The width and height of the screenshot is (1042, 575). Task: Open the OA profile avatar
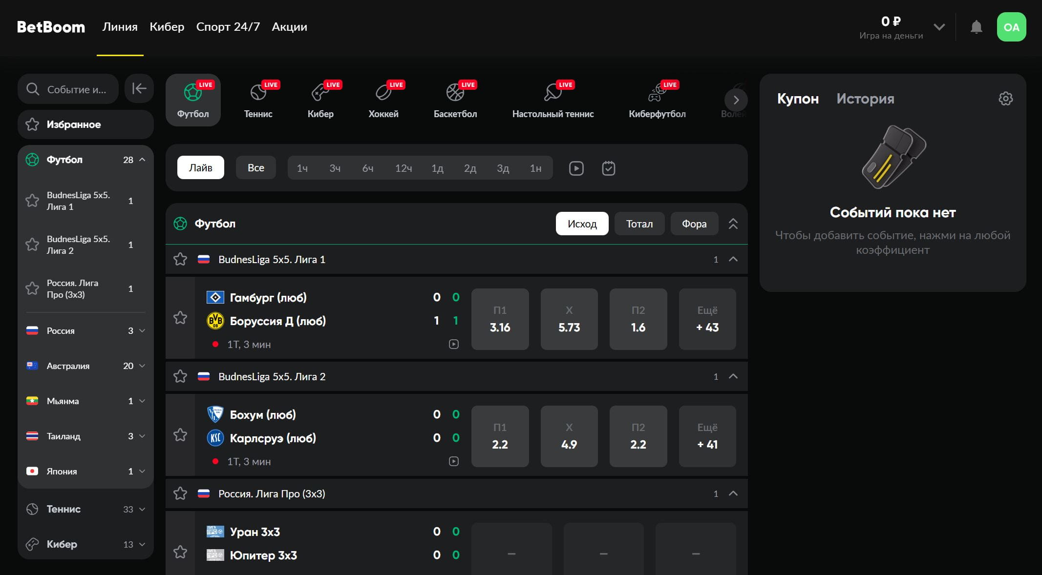click(x=1011, y=27)
